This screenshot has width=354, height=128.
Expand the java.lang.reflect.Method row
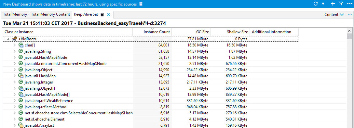[15, 107]
